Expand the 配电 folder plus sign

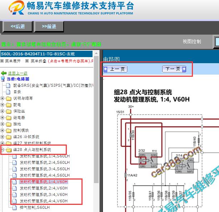coord(2,105)
